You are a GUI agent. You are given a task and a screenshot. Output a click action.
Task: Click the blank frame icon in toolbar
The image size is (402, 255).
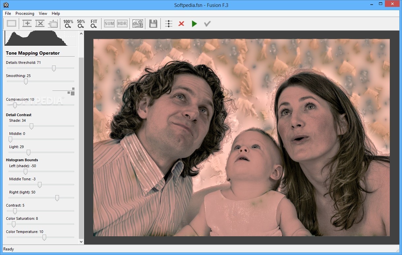pos(12,23)
